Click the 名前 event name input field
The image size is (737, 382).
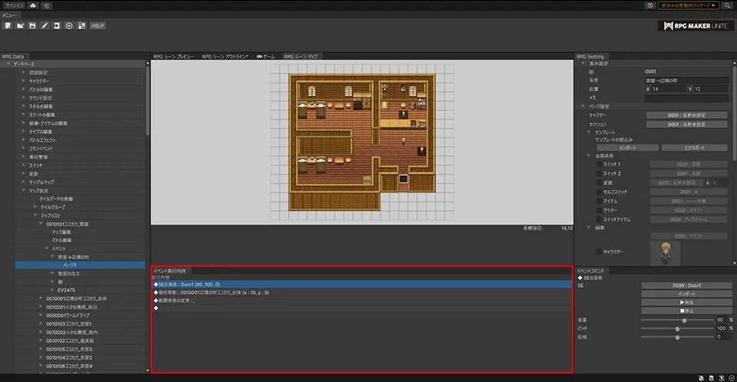686,80
